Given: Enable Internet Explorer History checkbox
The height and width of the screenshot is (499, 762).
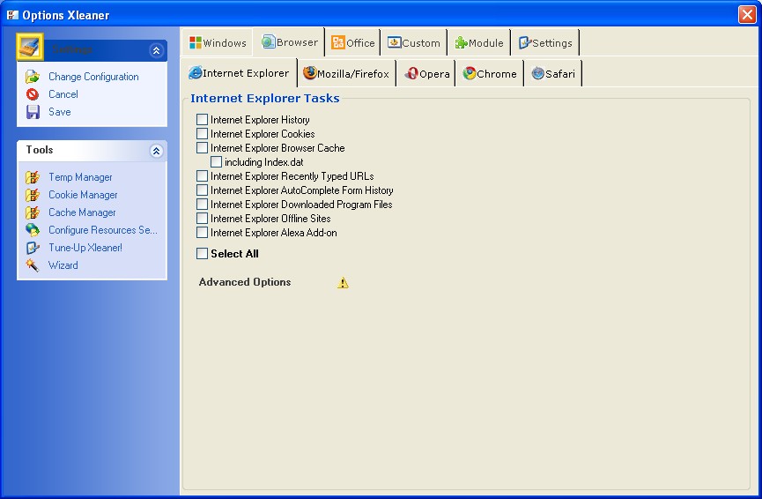Looking at the screenshot, I should [202, 120].
